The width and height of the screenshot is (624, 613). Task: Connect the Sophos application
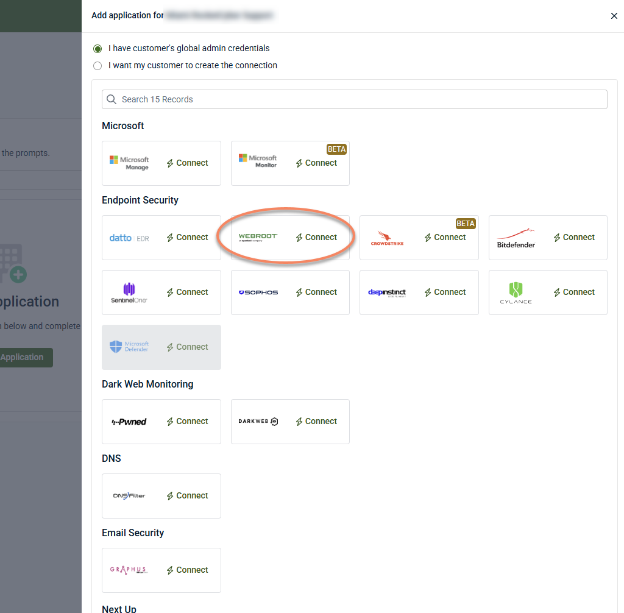point(316,292)
